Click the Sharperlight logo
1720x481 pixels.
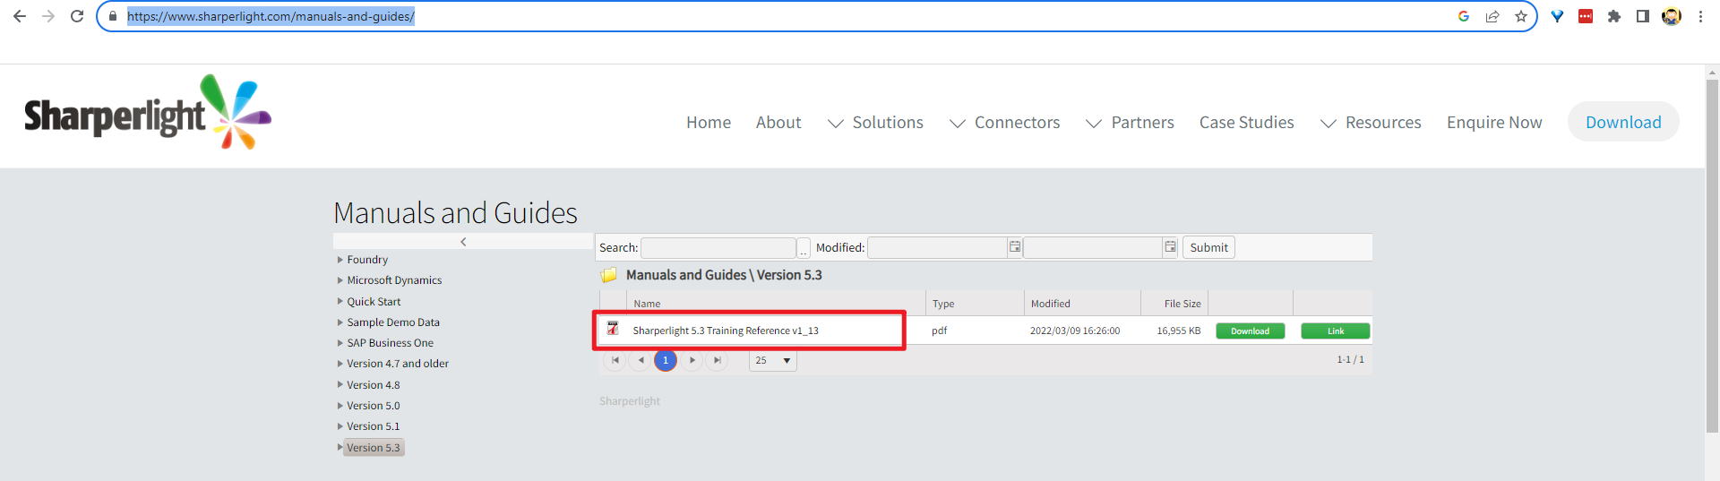click(148, 113)
